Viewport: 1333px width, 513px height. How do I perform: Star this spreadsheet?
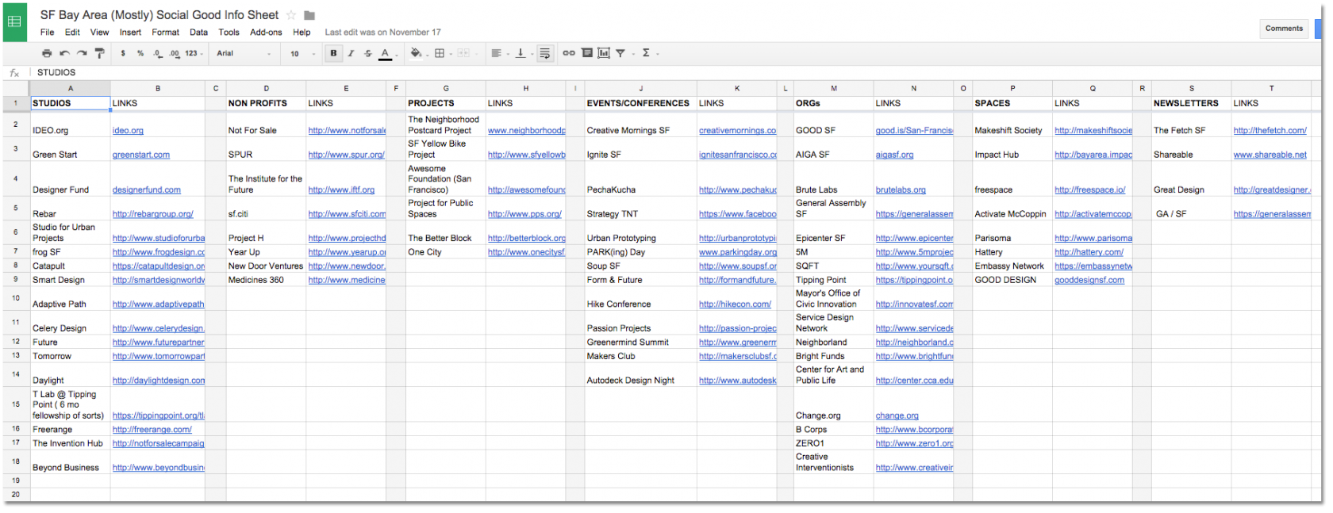coord(291,15)
